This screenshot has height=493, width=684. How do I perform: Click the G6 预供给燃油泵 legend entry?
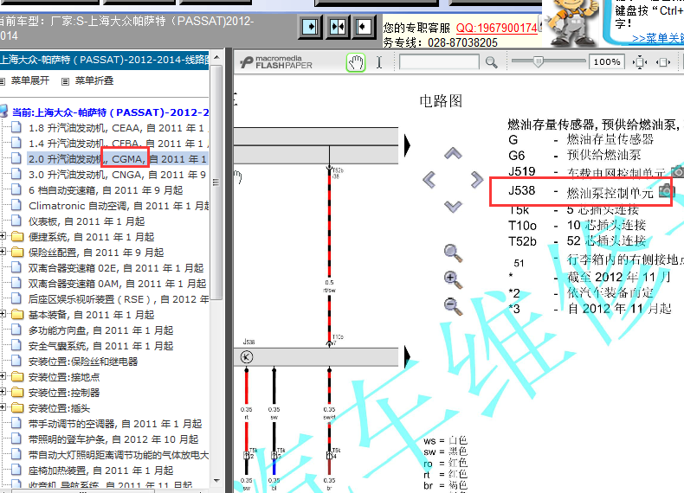pyautogui.click(x=575, y=156)
